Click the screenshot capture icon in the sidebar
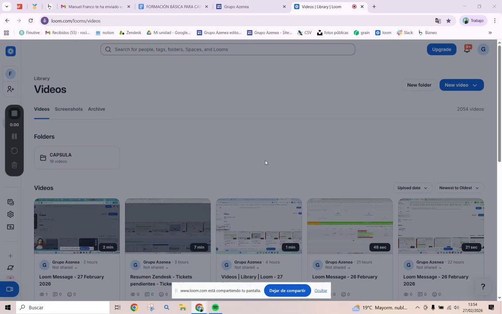This screenshot has height=314, width=502. tap(10, 227)
